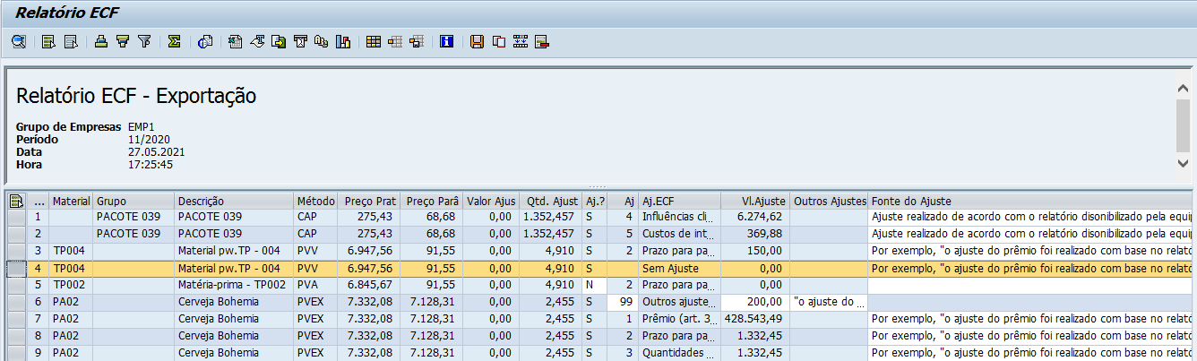Click the select-all icon at grid corner
The height and width of the screenshot is (361, 1197).
pyautogui.click(x=16, y=201)
